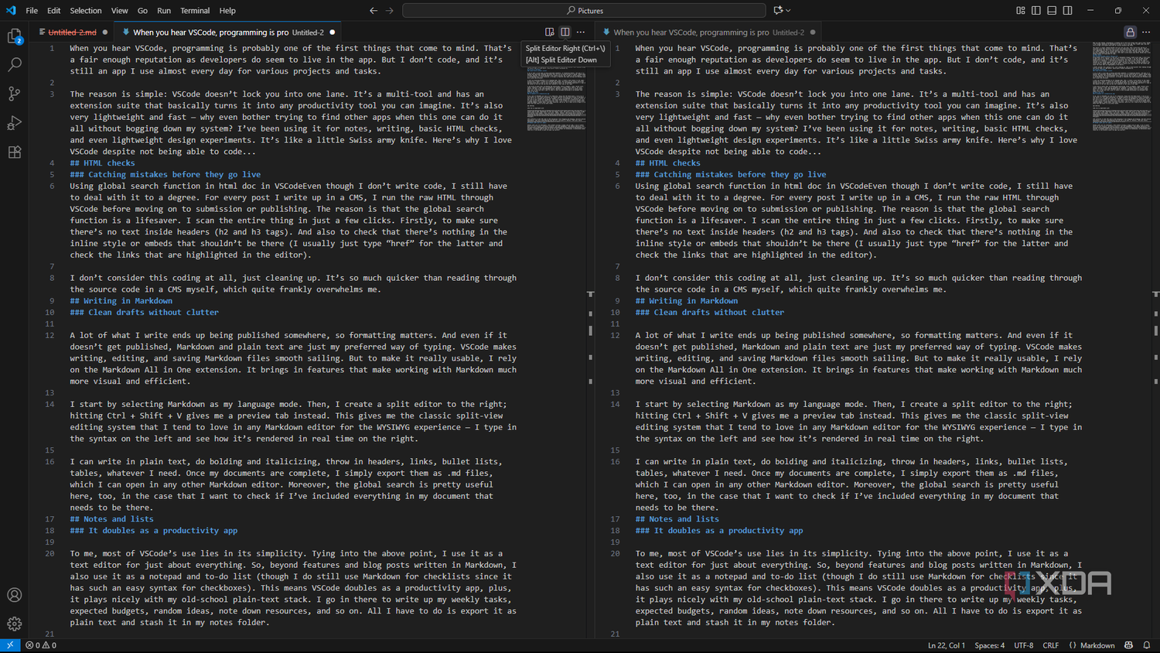Click left editor's "### It doubles as a productivity app"
Image resolution: width=1160 pixels, height=653 pixels.
tap(154, 531)
